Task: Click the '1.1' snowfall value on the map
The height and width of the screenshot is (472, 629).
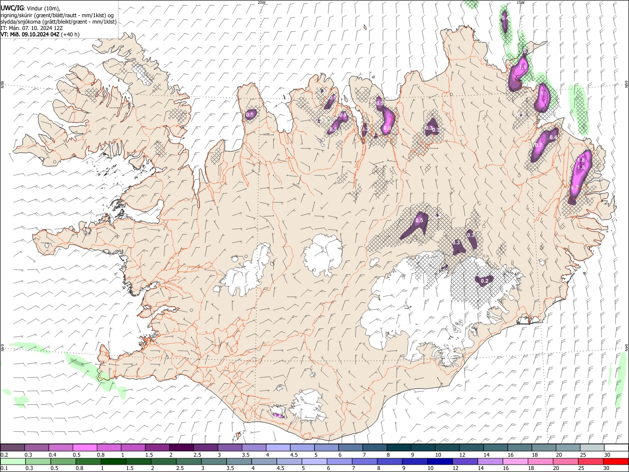Action: [x=523, y=66]
